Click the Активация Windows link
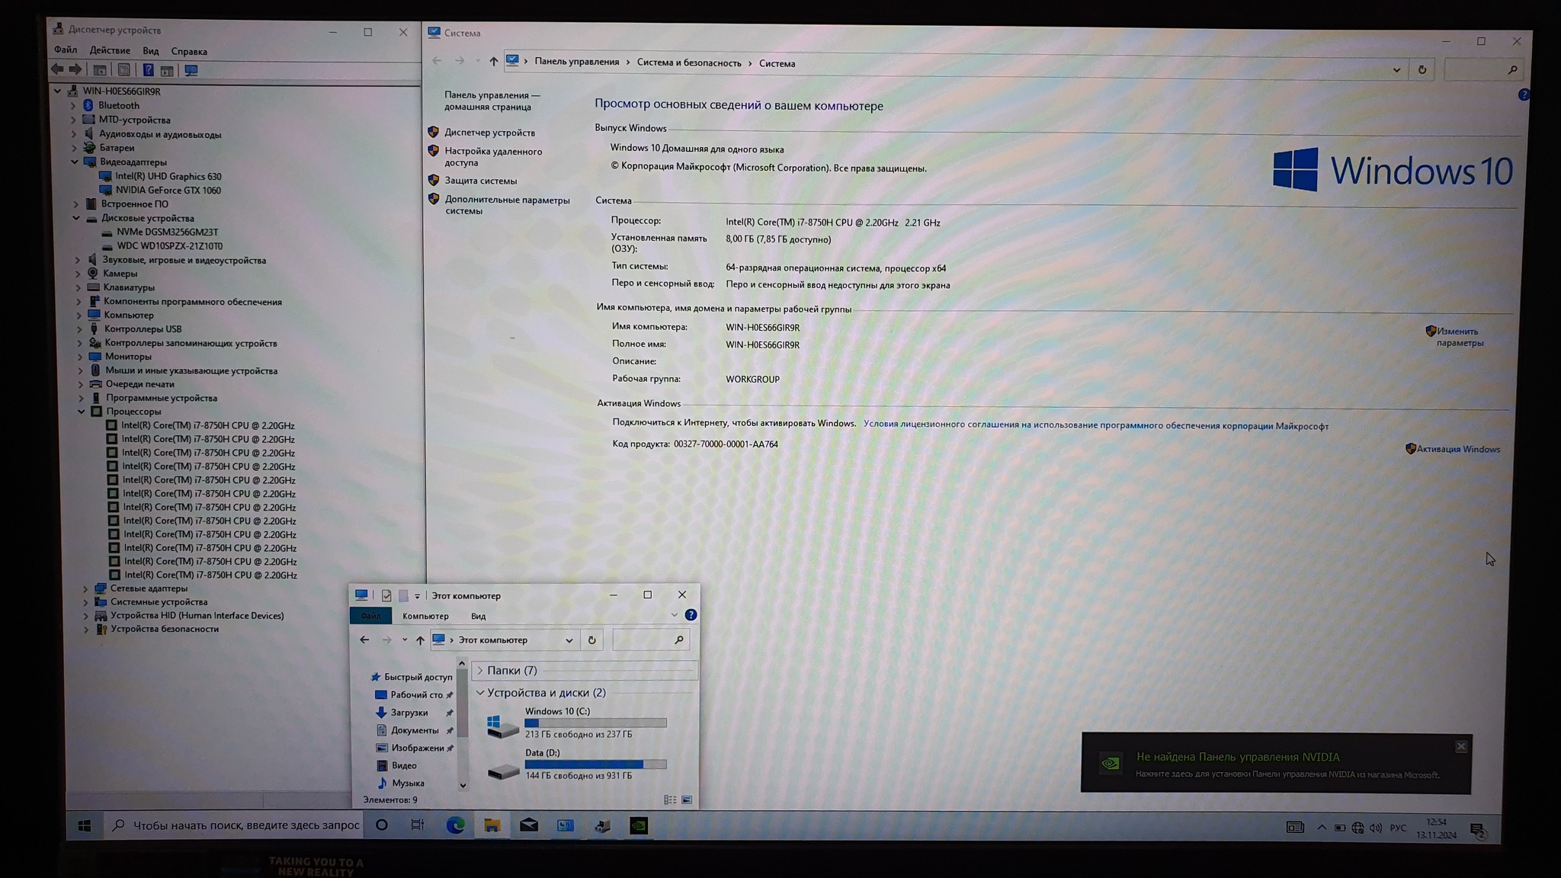 (1457, 449)
